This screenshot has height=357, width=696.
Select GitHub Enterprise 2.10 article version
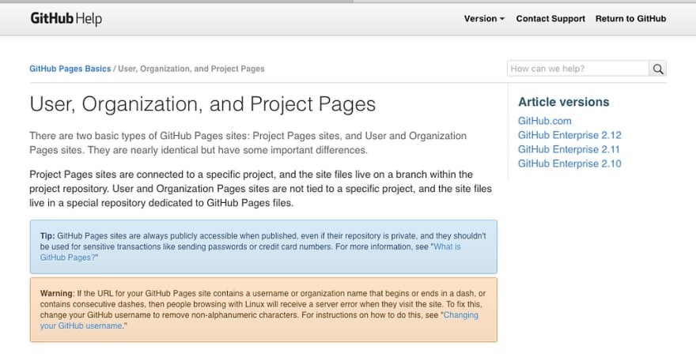tap(569, 163)
